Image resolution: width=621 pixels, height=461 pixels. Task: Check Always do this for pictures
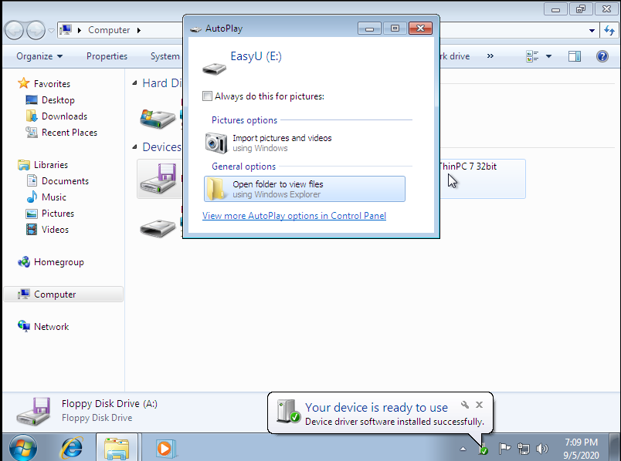tap(207, 96)
